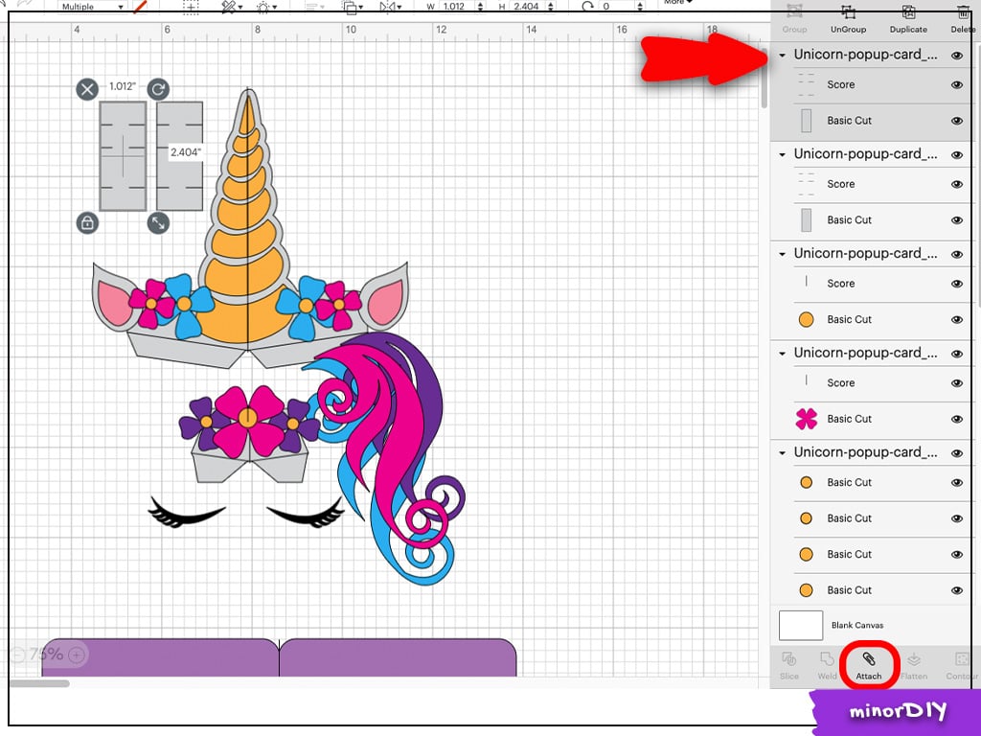Click the greyed-out Group icon

pos(794,11)
